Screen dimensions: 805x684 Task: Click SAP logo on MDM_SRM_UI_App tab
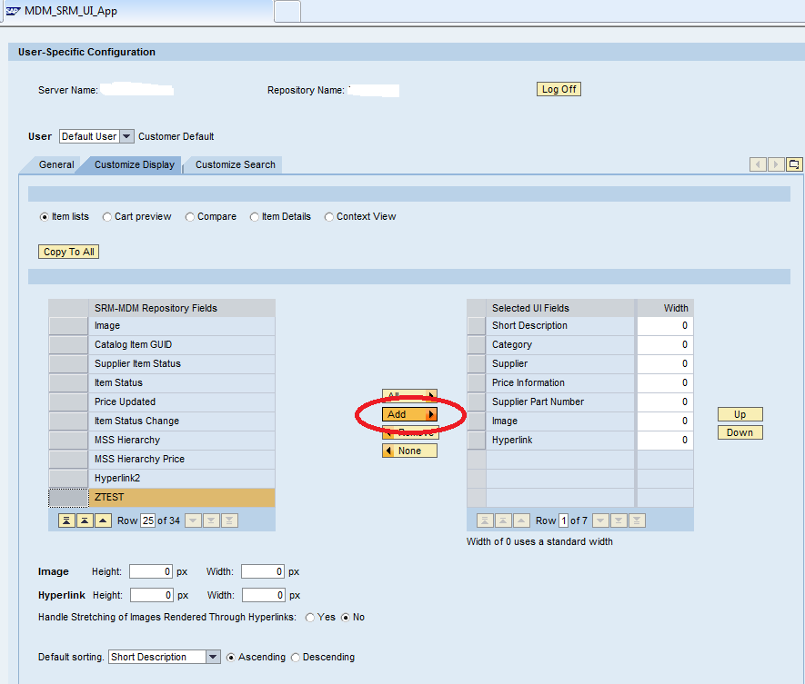13,11
